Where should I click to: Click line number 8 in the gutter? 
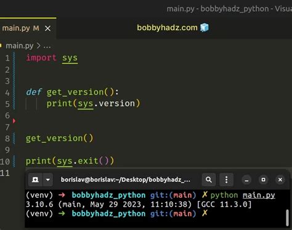[7, 139]
